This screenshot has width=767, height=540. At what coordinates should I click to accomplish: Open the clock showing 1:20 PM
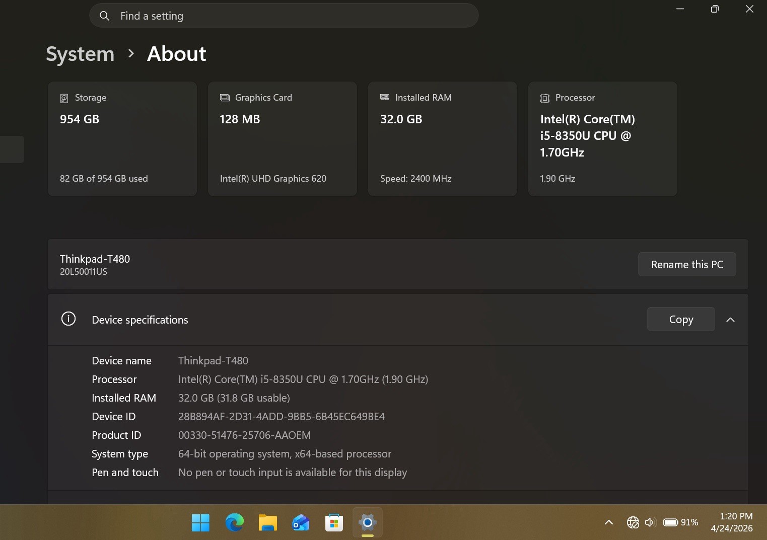732,522
